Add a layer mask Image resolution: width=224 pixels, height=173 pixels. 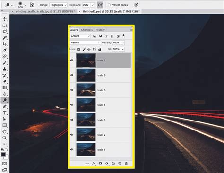pyautogui.click(x=100, y=164)
